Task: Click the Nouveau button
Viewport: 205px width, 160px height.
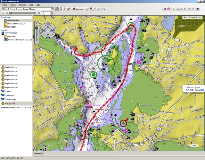Action: tap(78, 9)
